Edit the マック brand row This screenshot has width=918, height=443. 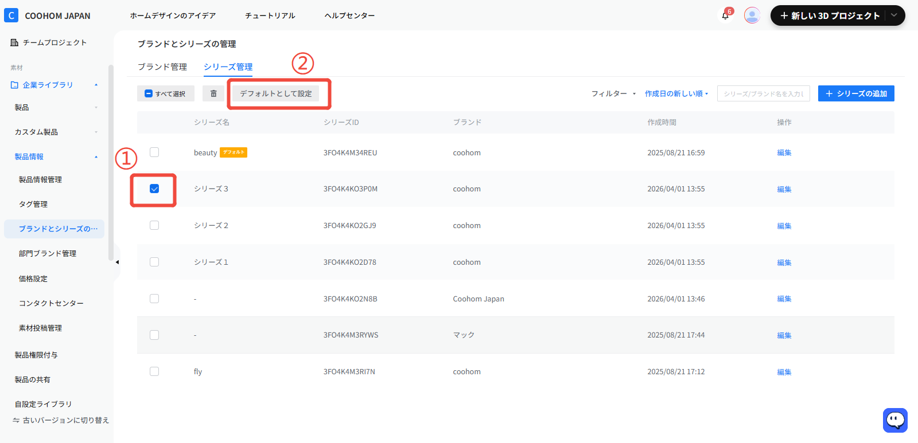pyautogui.click(x=784, y=335)
